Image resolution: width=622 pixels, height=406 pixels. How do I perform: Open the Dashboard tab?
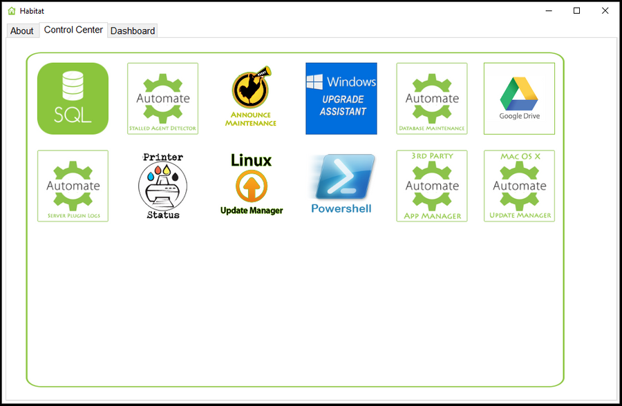(132, 30)
